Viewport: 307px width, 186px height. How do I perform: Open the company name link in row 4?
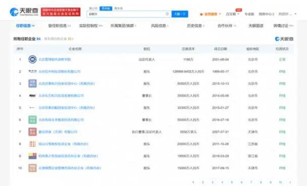(x=61, y=96)
